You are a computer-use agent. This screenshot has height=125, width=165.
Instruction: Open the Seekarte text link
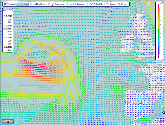click(x=11, y=4)
